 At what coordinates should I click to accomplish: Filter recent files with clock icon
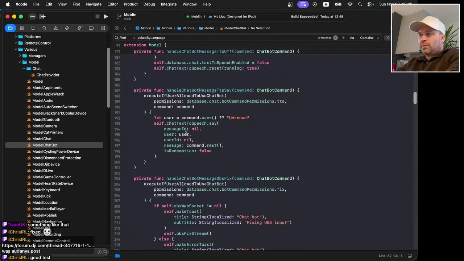[99, 252]
